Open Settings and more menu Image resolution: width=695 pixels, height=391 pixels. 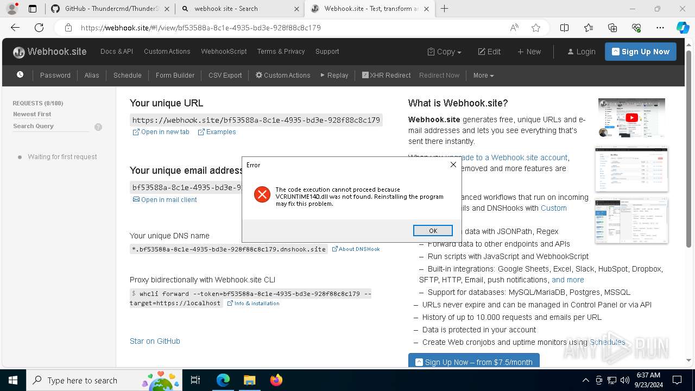click(x=660, y=28)
